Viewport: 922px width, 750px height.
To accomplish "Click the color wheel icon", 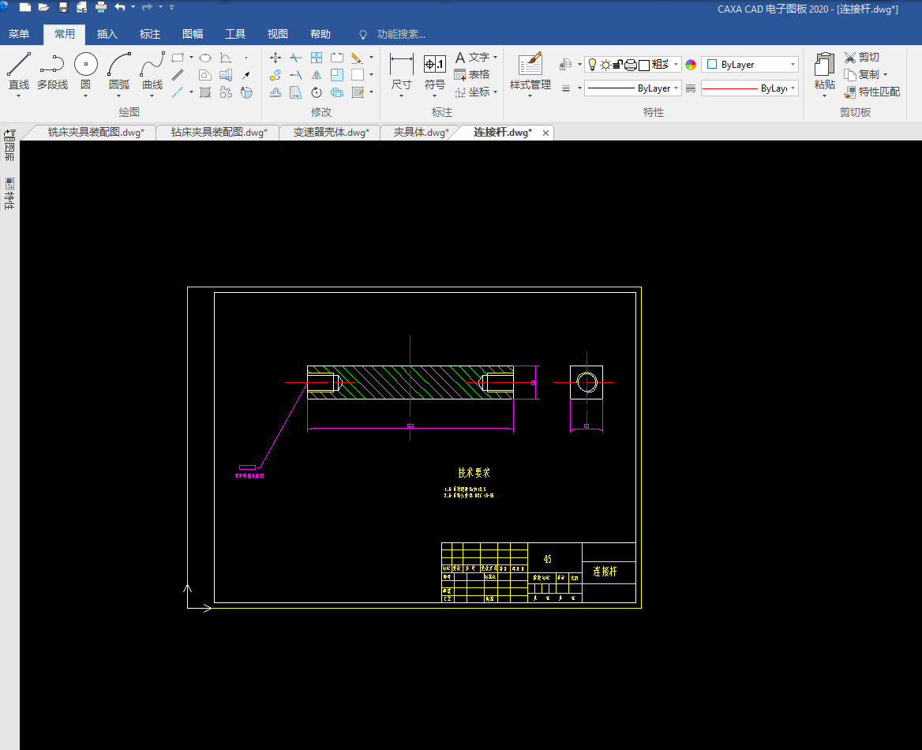I will (x=691, y=65).
